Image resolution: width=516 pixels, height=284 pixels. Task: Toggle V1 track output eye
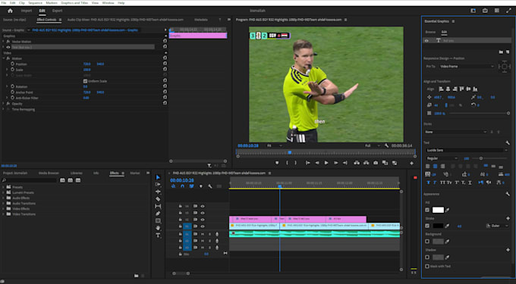[x=203, y=226]
